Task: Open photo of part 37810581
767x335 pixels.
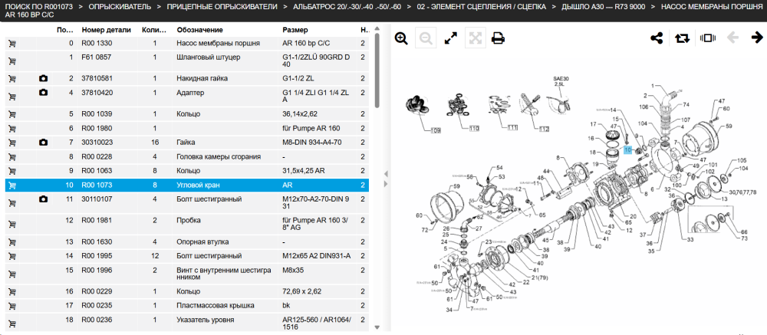Action: pos(43,78)
